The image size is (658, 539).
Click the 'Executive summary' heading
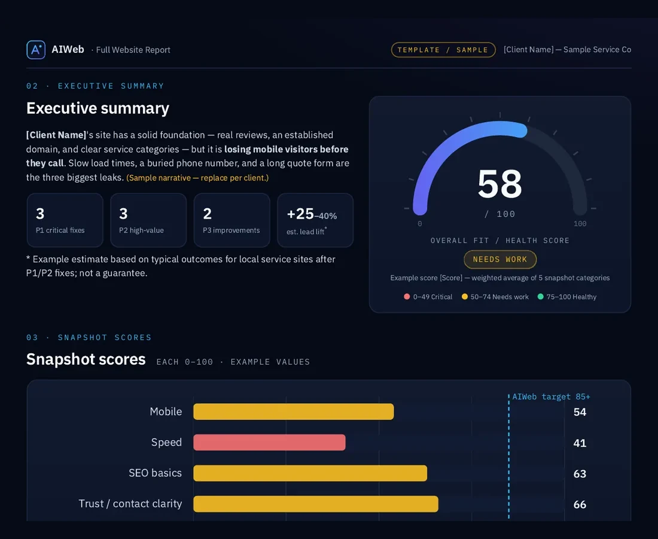click(98, 108)
